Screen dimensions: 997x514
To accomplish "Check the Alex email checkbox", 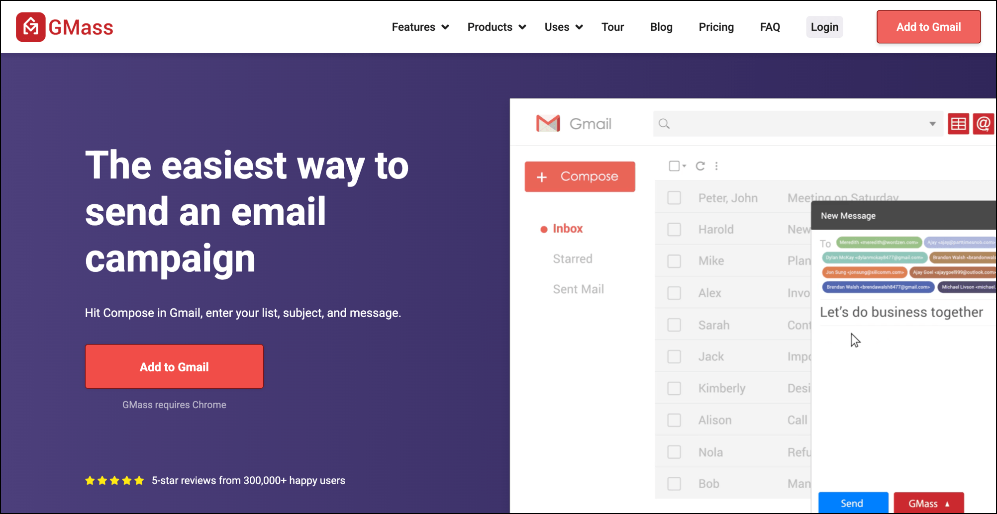I will [674, 293].
